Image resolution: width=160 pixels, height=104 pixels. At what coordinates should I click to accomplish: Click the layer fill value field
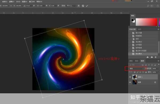[154, 72]
